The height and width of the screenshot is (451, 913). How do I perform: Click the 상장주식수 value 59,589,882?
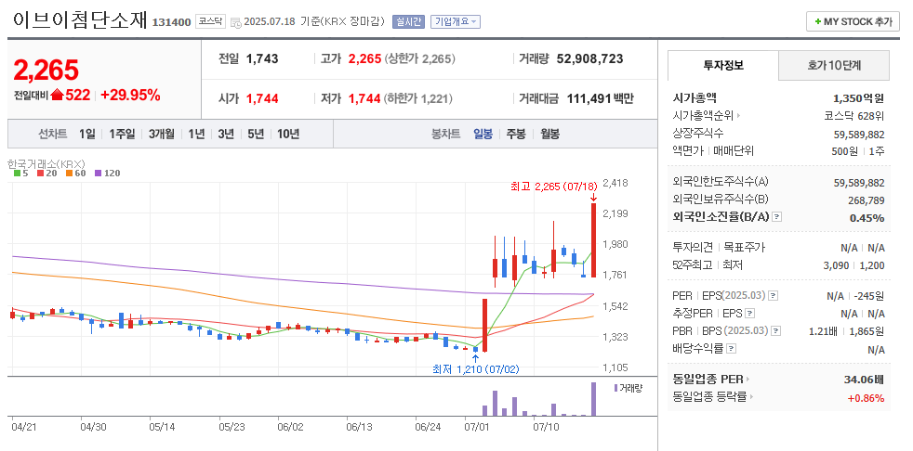point(859,135)
